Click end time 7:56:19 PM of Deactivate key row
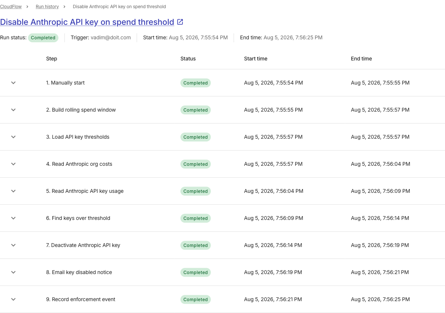Screen dimensions: 445x313 point(380,245)
